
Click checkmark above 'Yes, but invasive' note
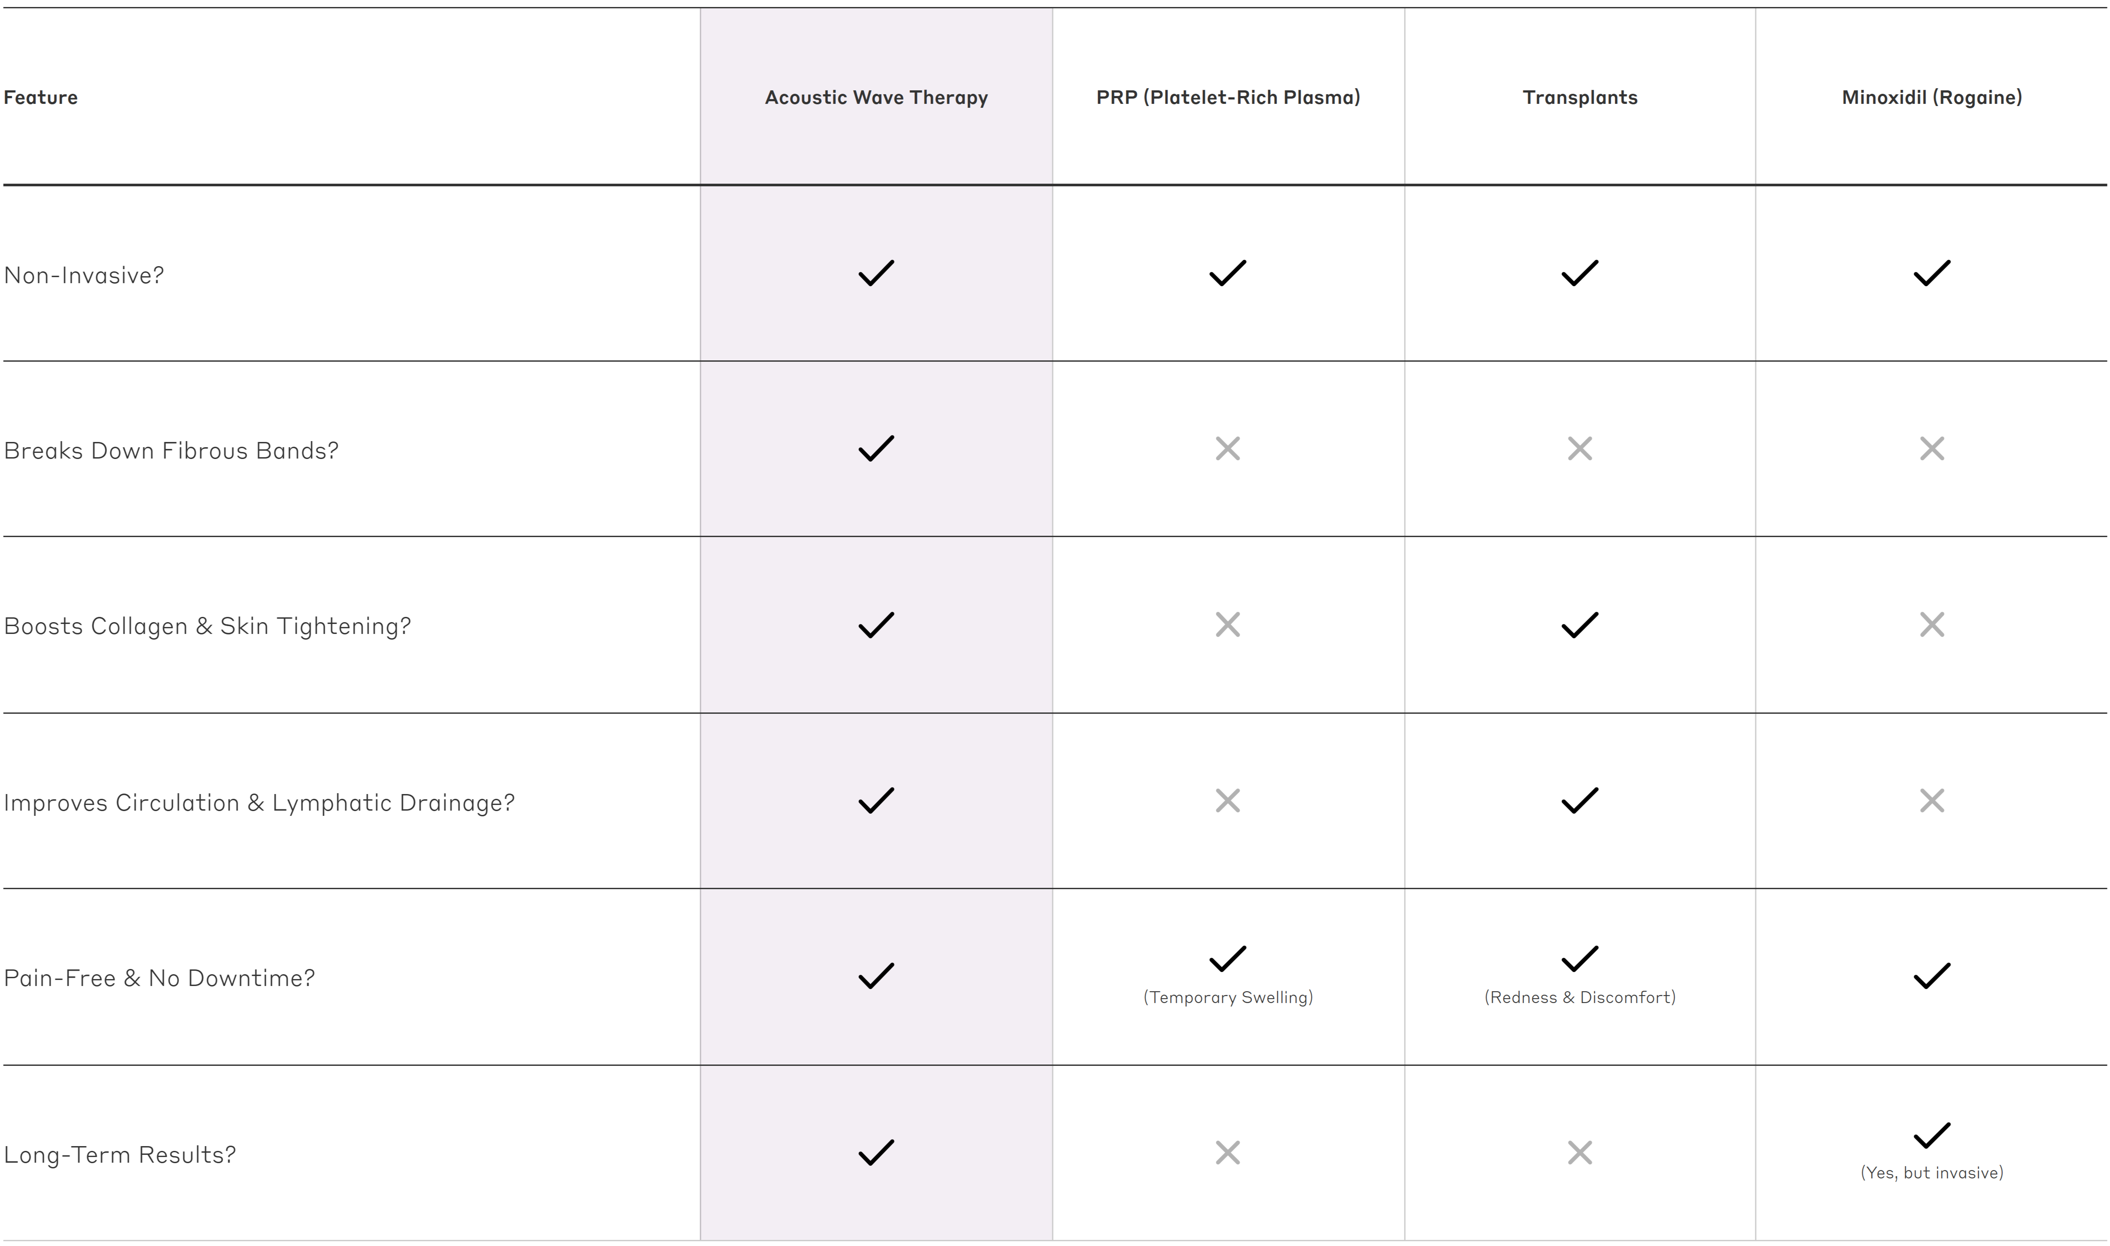coord(1931,1135)
